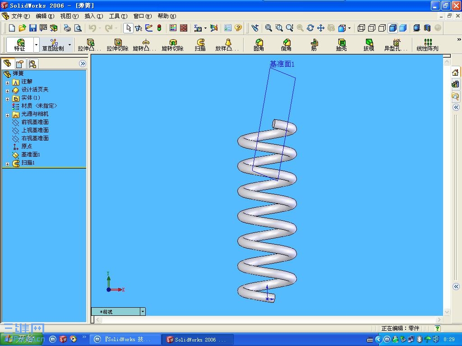Toggle Shaded With Edges display mode

tap(393, 28)
